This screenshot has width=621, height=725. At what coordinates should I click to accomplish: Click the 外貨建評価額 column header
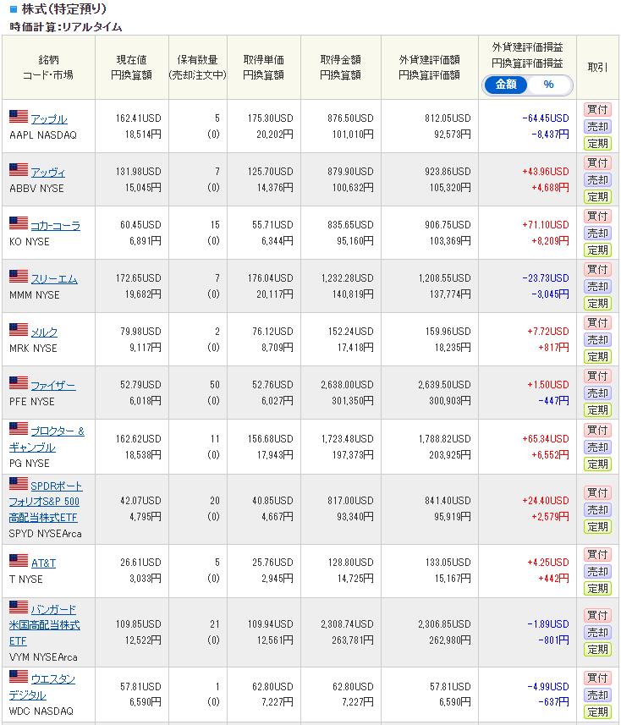[x=430, y=68]
